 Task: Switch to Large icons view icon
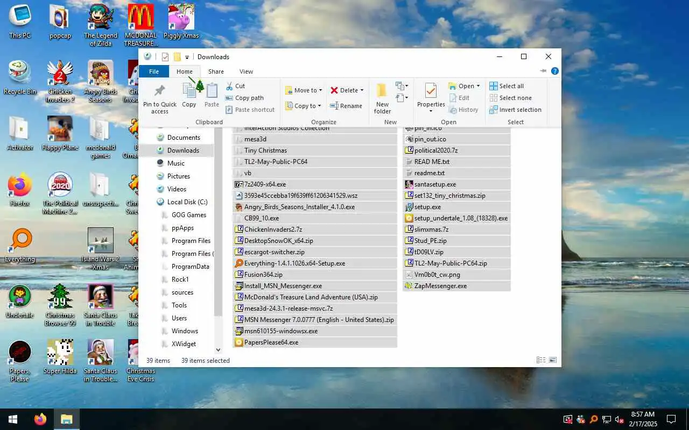552,360
